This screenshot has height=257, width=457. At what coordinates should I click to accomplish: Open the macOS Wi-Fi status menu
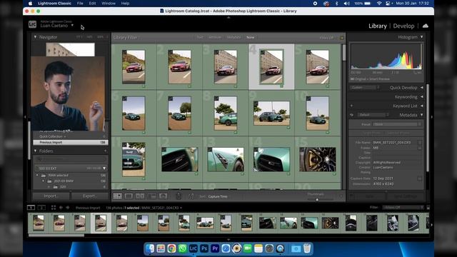379,4
